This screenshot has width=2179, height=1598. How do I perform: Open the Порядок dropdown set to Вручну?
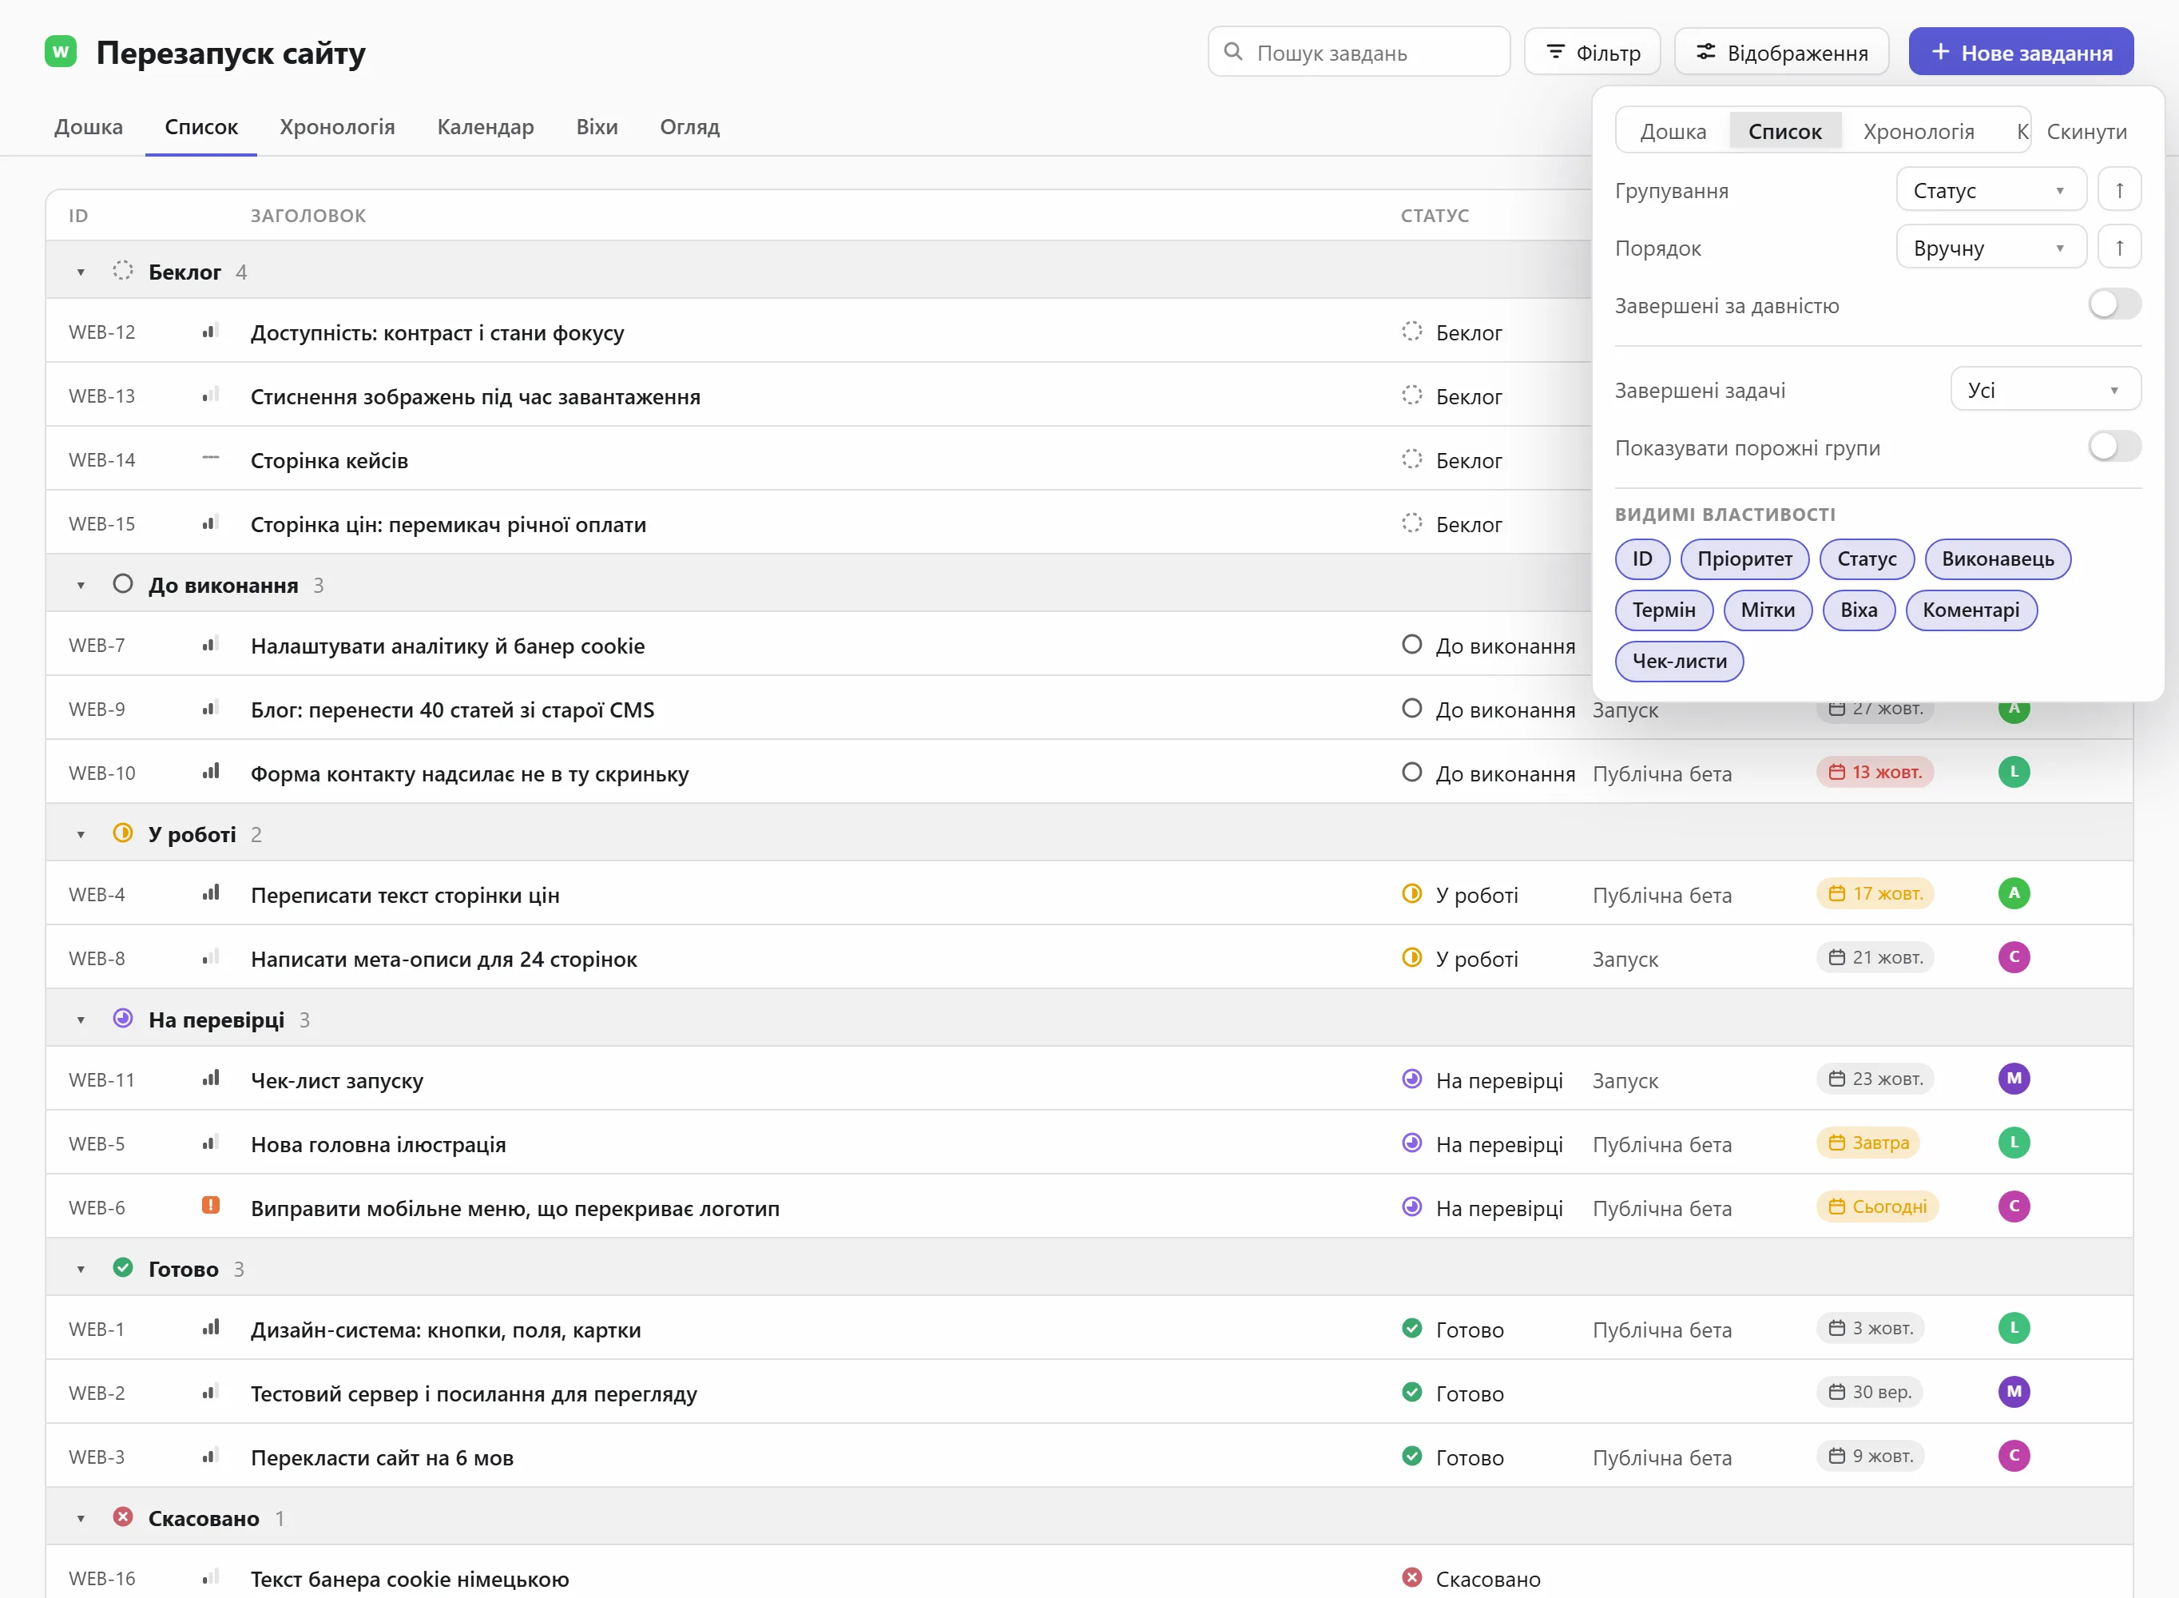pyautogui.click(x=1990, y=248)
